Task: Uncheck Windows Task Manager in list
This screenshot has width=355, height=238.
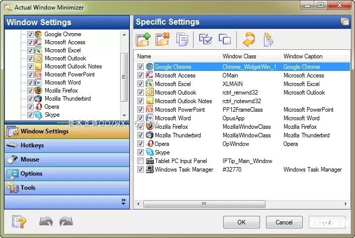Action: point(140,170)
